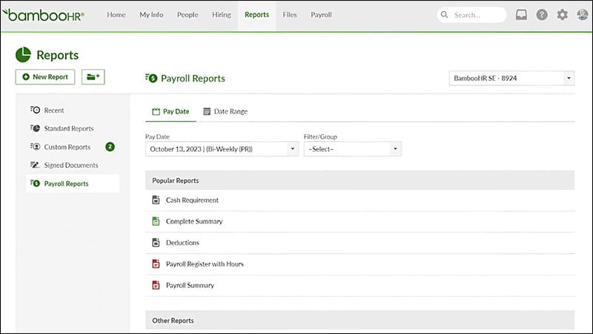Open the People menu
The height and width of the screenshot is (334, 593).
pyautogui.click(x=188, y=15)
